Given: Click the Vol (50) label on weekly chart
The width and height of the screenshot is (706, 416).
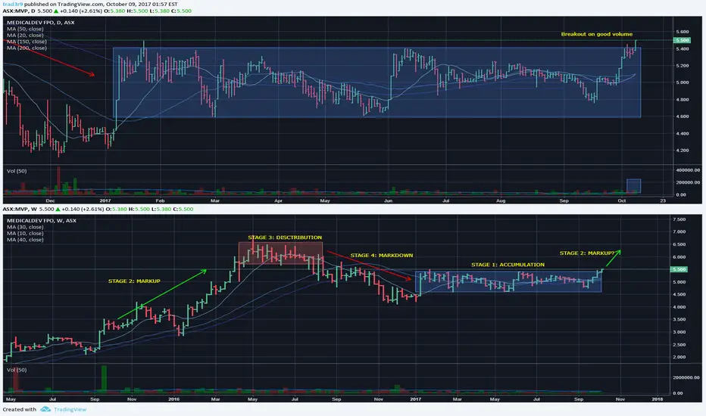Looking at the screenshot, I should click(17, 370).
